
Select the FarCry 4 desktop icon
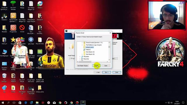click(x=4, y=41)
